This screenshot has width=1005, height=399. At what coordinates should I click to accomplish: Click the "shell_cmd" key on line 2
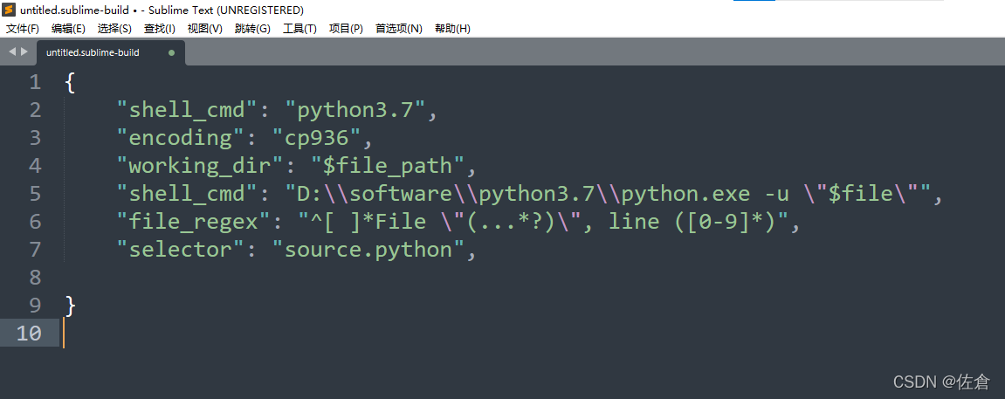(x=187, y=110)
